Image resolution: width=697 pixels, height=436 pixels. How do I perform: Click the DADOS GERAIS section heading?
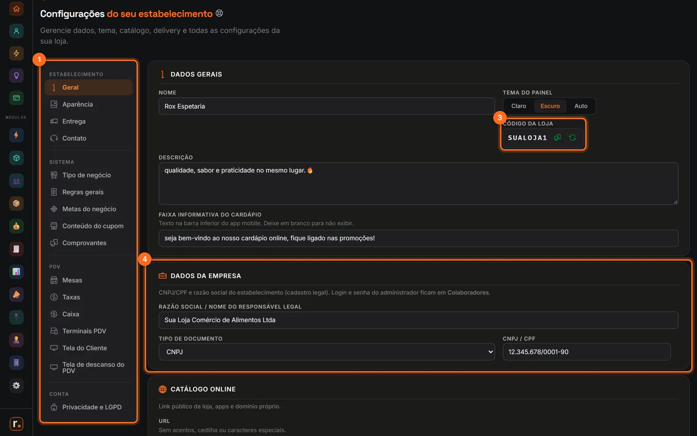pos(196,74)
